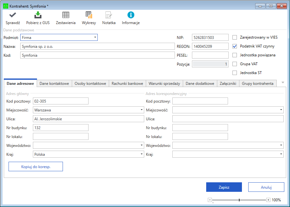Open main address Kraj dropdown Polska
The width and height of the screenshot is (290, 207).
(x=141, y=154)
